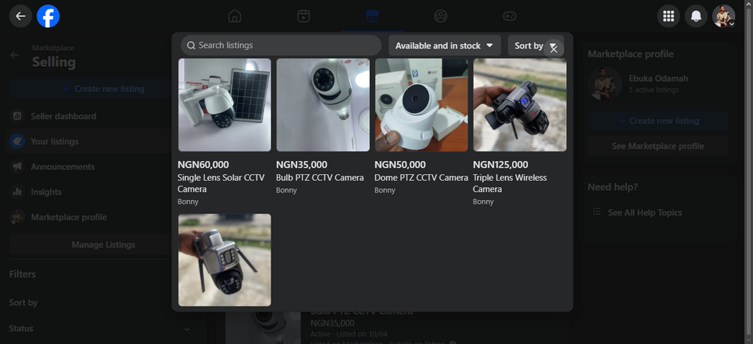Open See All Help Topics link
753x344 pixels.
[x=644, y=212]
